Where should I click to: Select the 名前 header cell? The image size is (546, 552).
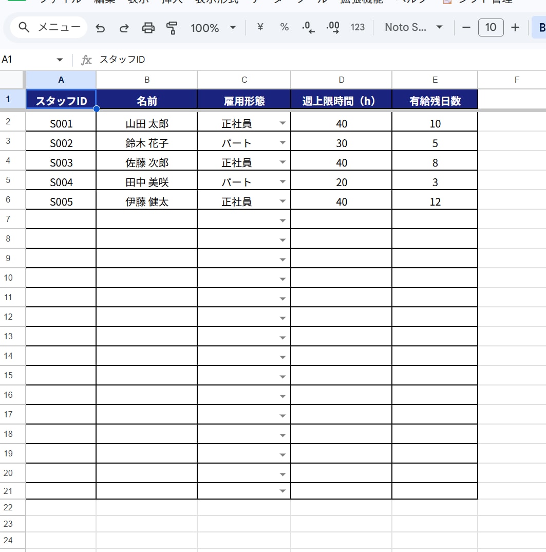147,99
